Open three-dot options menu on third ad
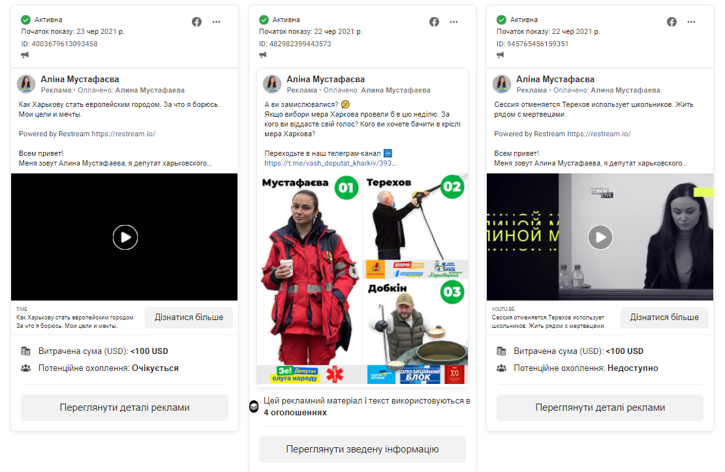The image size is (725, 472). (x=692, y=22)
